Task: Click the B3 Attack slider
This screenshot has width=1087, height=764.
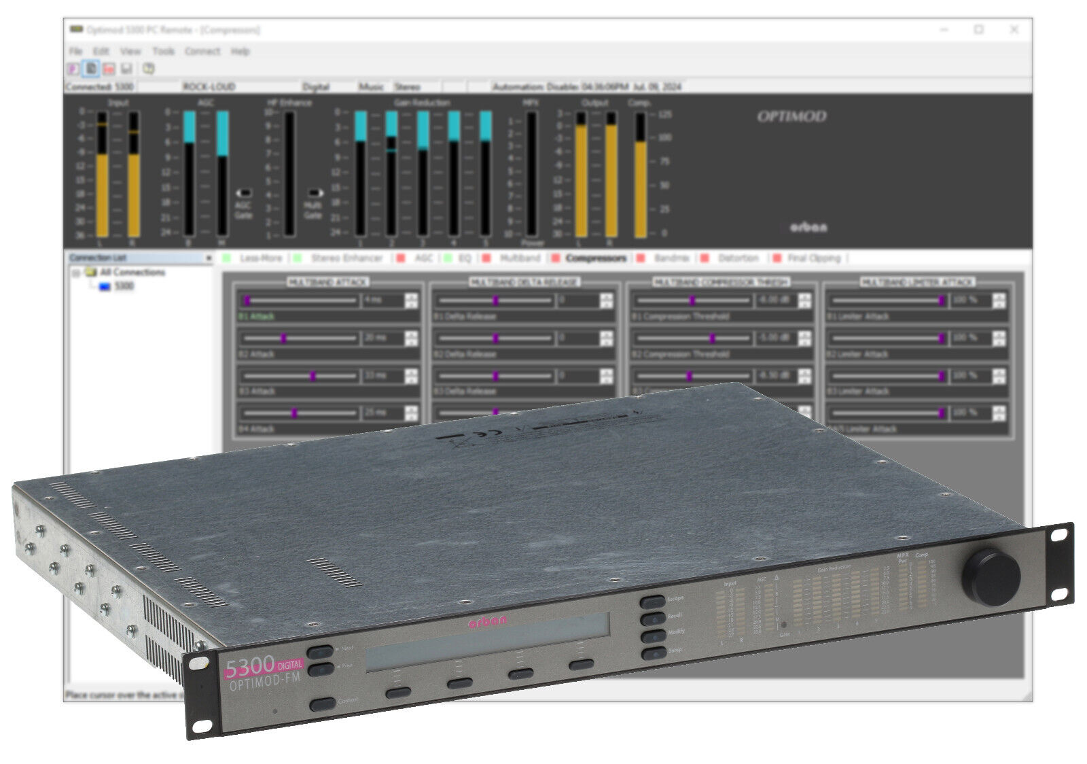Action: [300, 376]
